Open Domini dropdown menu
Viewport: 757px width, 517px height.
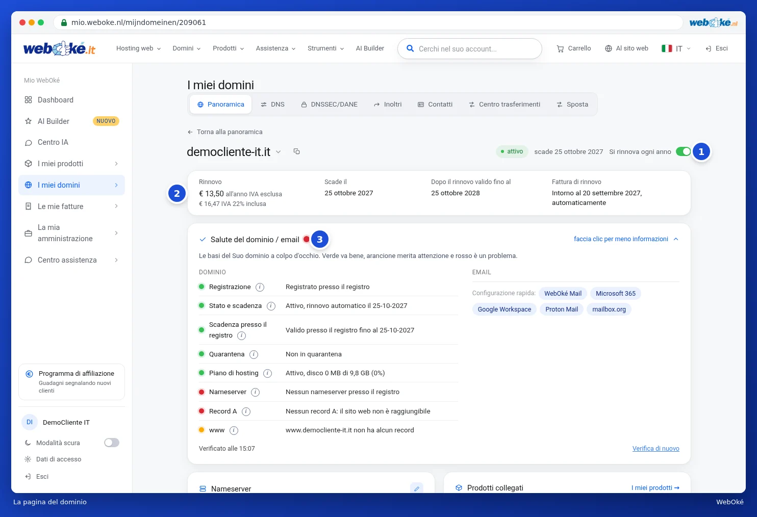tap(187, 48)
